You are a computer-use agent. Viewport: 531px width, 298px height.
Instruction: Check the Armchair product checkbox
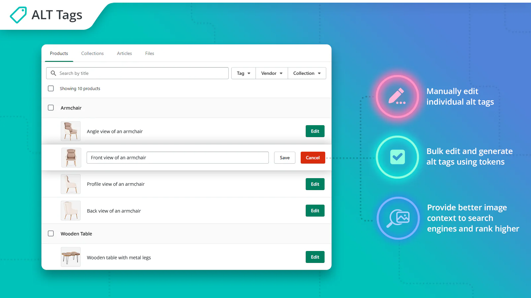click(51, 108)
